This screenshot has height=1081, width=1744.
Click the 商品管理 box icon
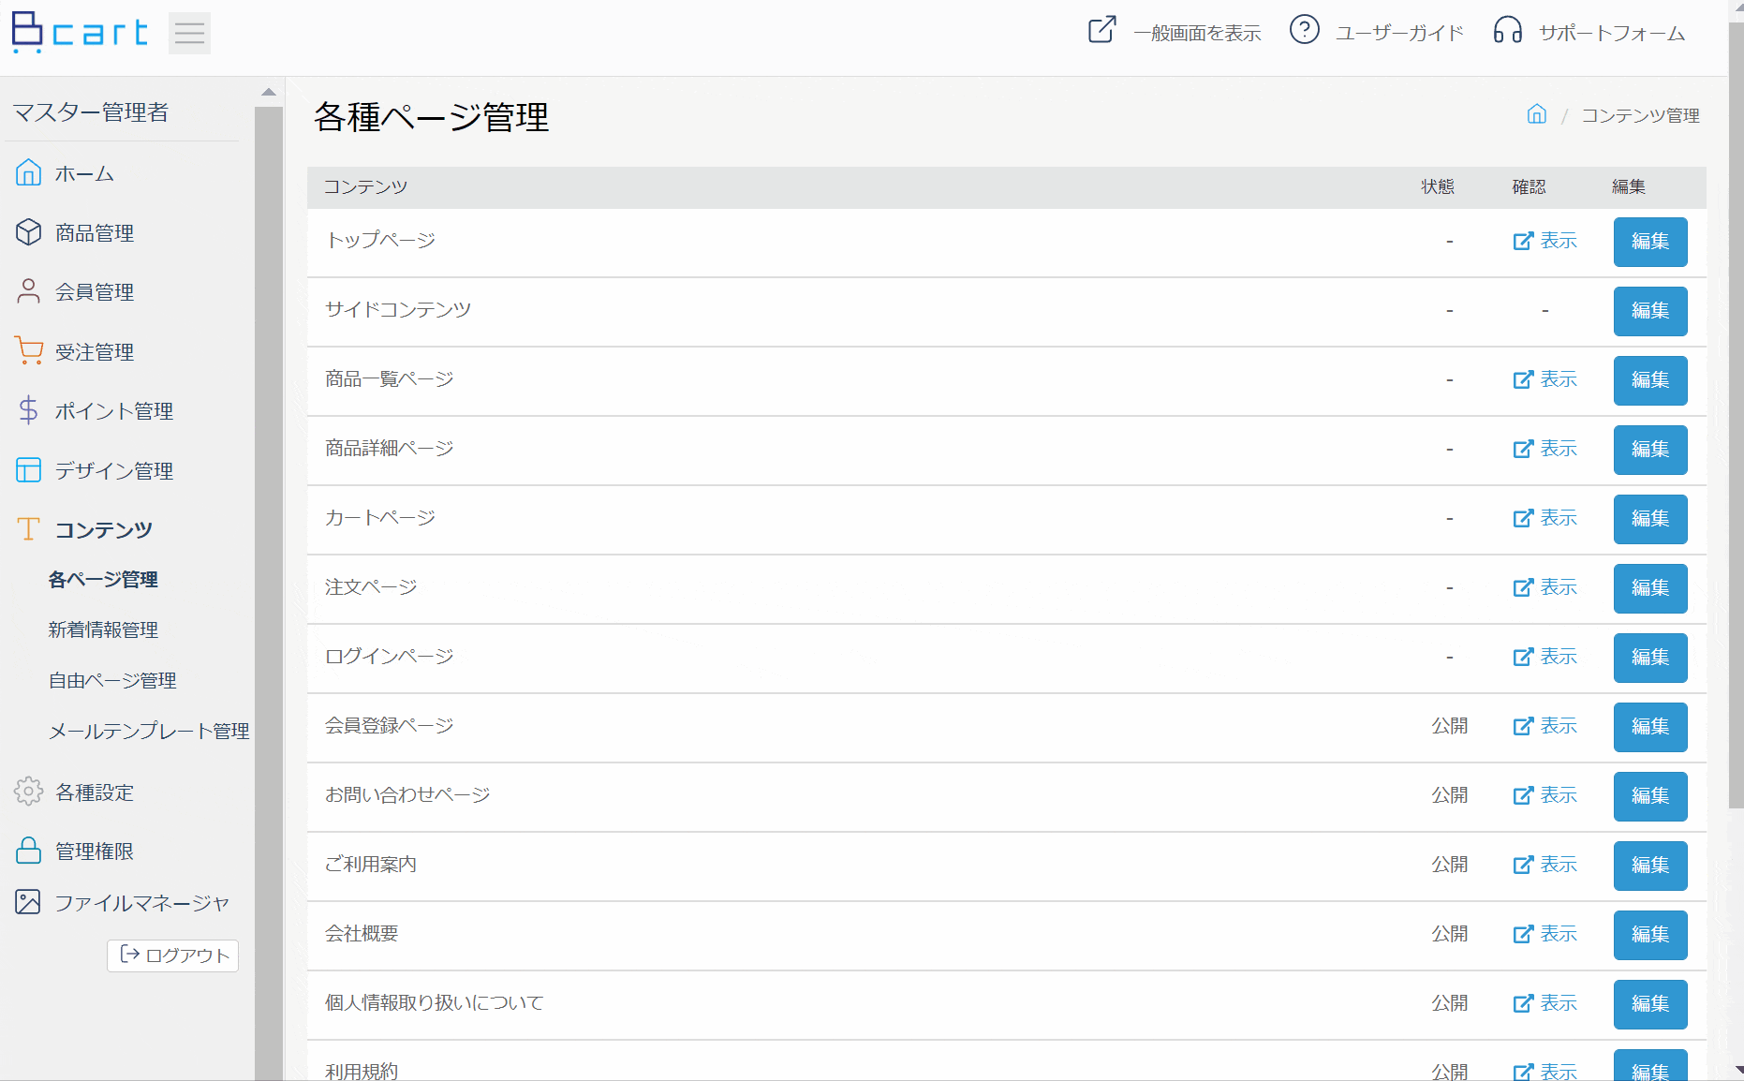[29, 231]
